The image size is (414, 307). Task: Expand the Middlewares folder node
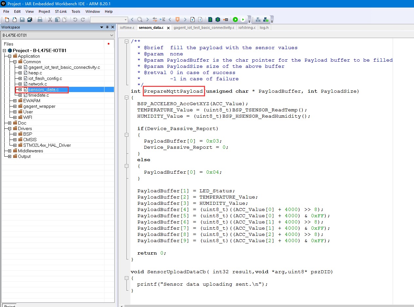(9, 151)
